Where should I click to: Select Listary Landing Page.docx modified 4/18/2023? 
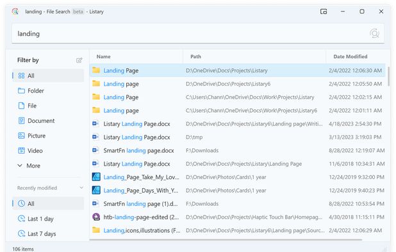click(237, 123)
